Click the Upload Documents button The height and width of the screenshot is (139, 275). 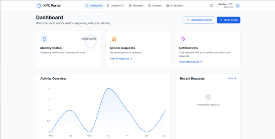199,20
